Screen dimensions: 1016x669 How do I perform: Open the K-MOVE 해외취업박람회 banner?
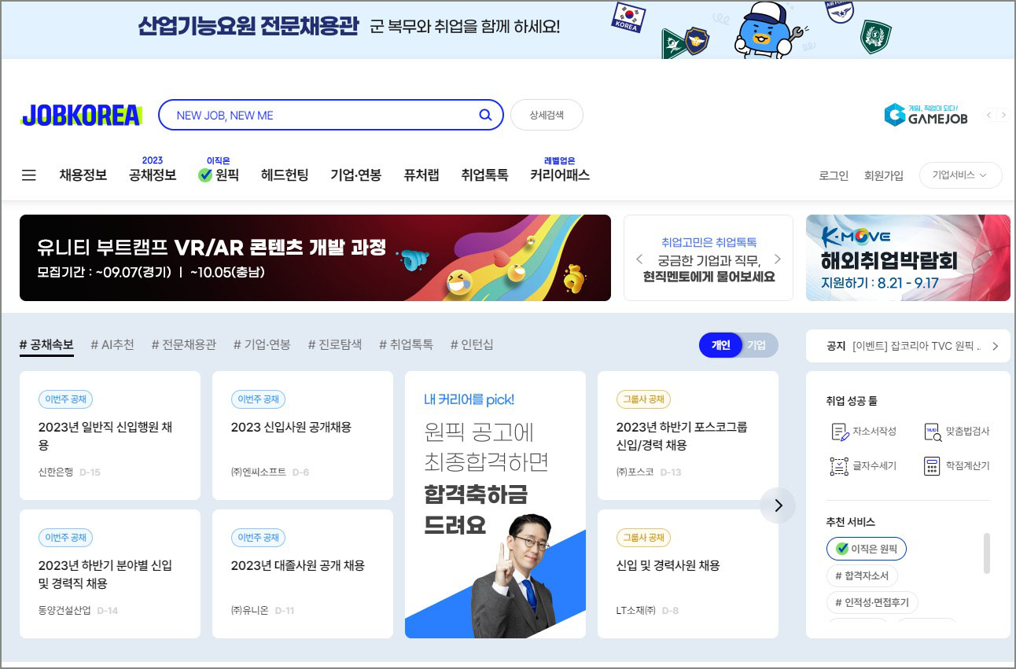tap(908, 258)
